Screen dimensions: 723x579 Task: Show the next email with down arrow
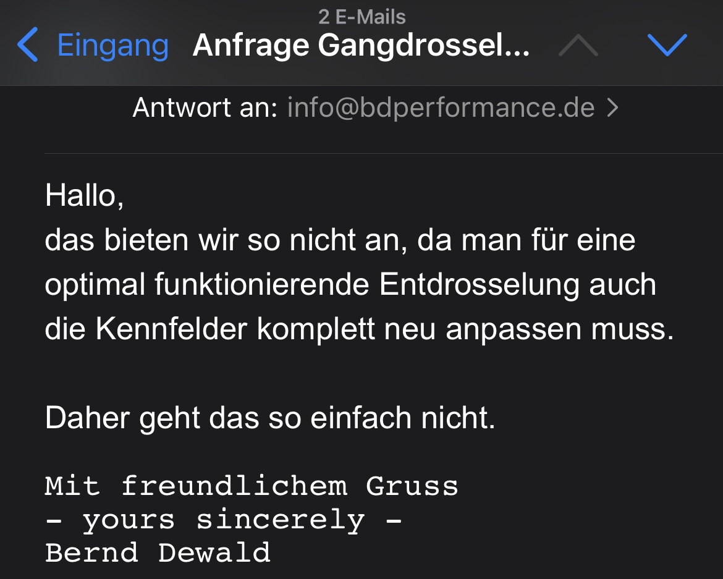coord(667,46)
